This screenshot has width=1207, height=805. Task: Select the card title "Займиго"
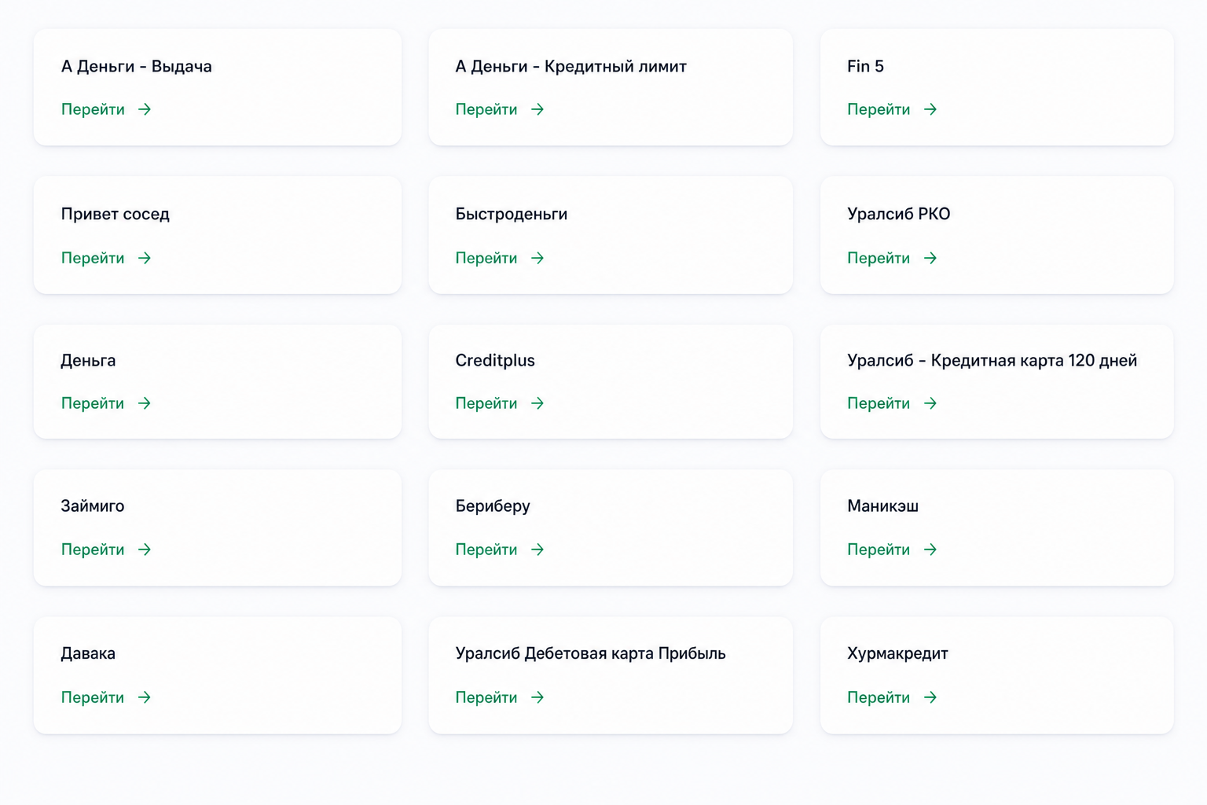click(x=93, y=506)
